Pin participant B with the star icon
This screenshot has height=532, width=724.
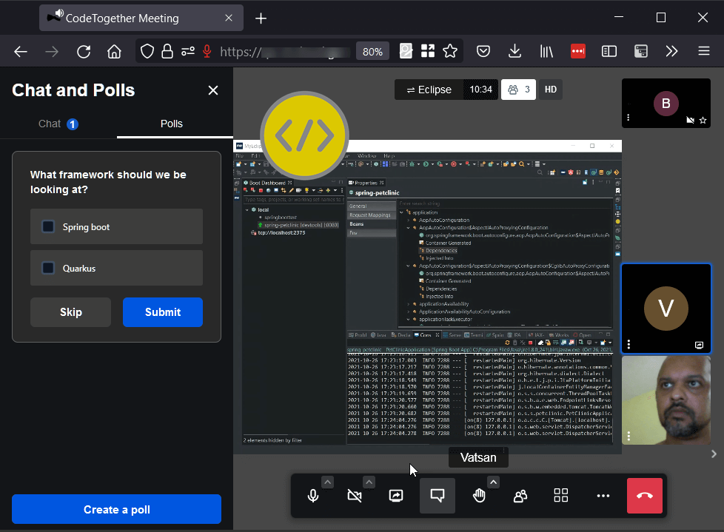coord(703,121)
